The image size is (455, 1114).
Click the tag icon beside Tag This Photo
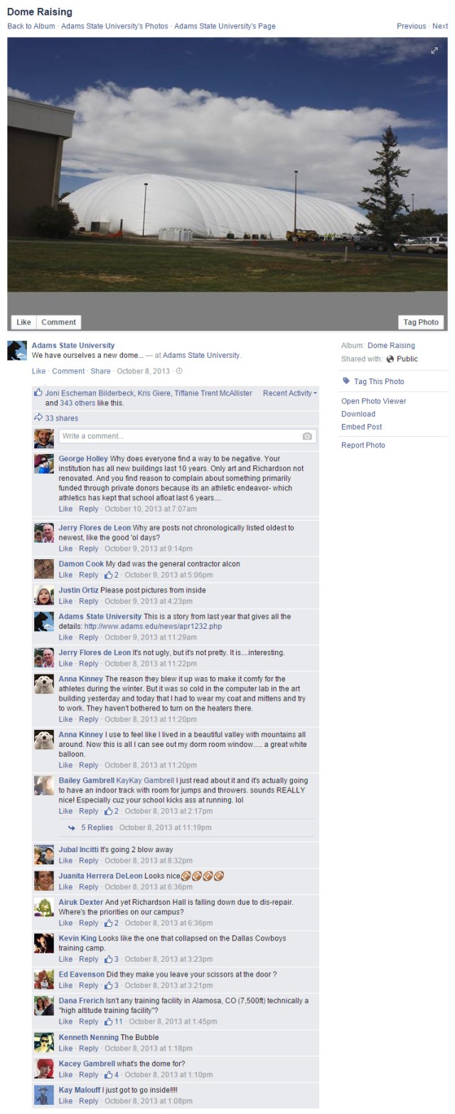click(346, 381)
